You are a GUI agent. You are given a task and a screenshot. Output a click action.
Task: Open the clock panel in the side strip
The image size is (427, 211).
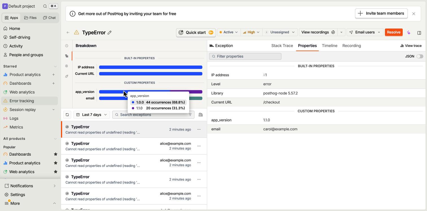click(67, 46)
